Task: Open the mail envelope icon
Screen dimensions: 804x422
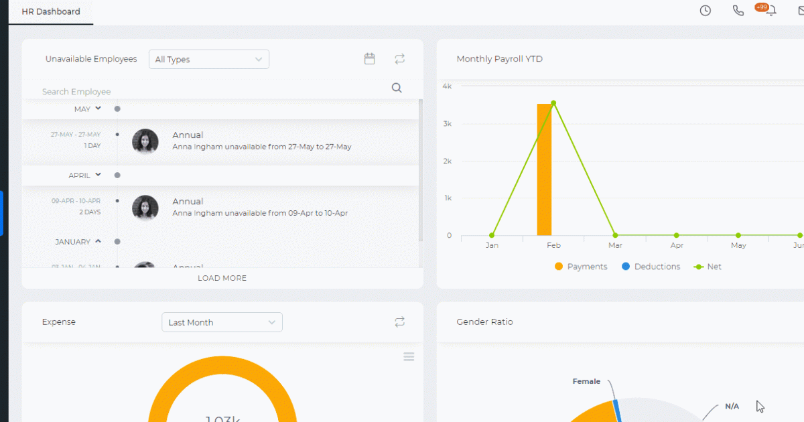Action: (800, 11)
